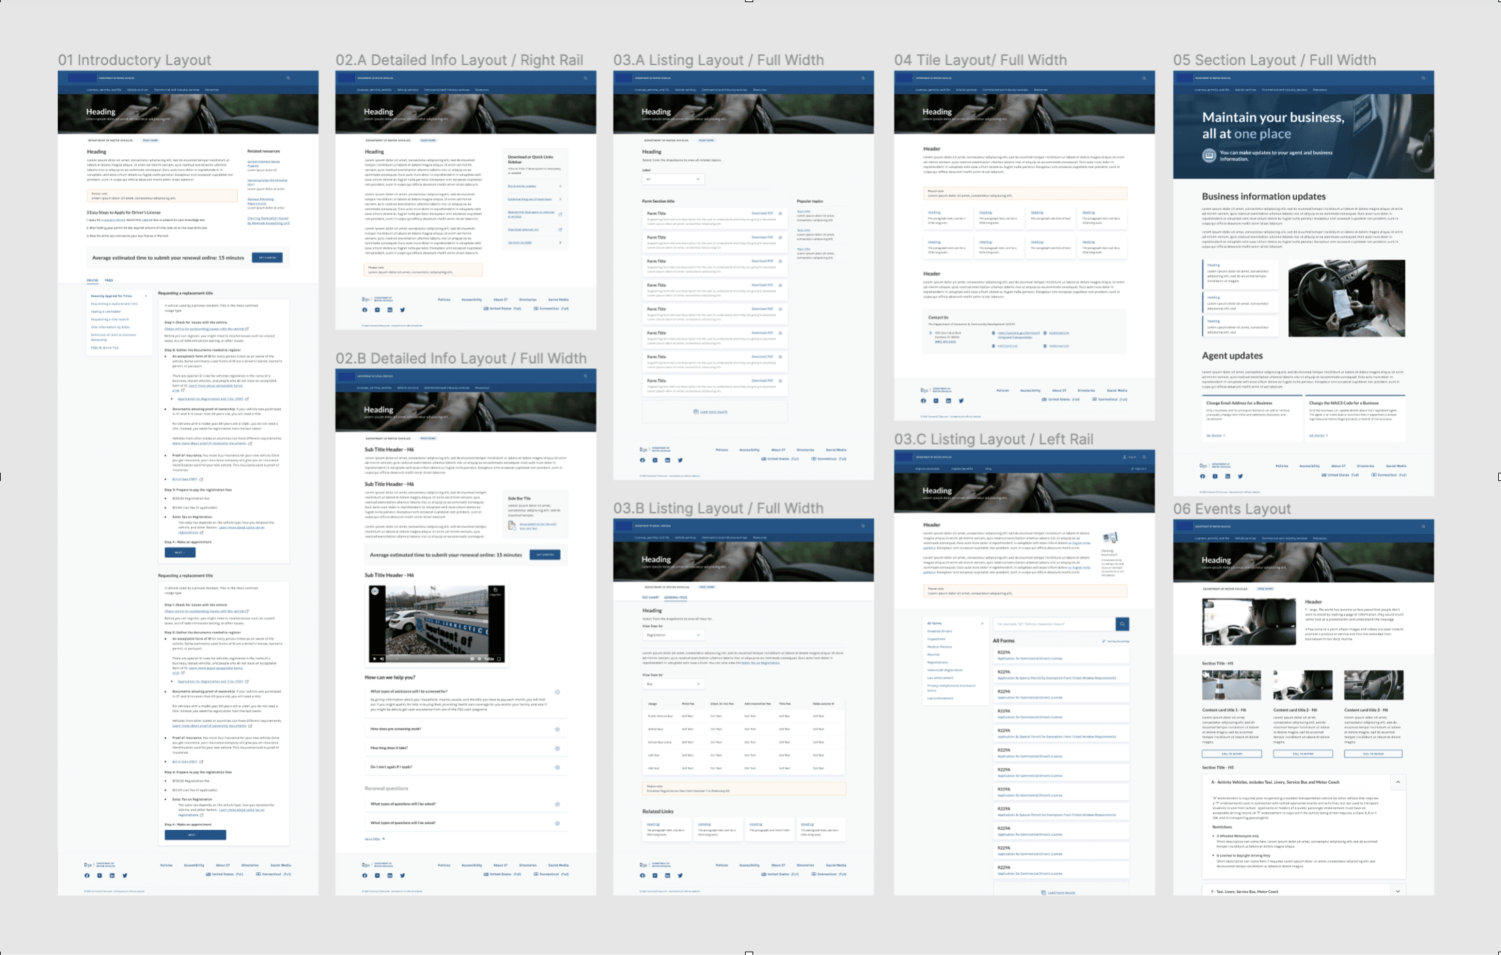Click the search icon in the 06 Events Layout header
The height and width of the screenshot is (955, 1501).
click(1423, 526)
